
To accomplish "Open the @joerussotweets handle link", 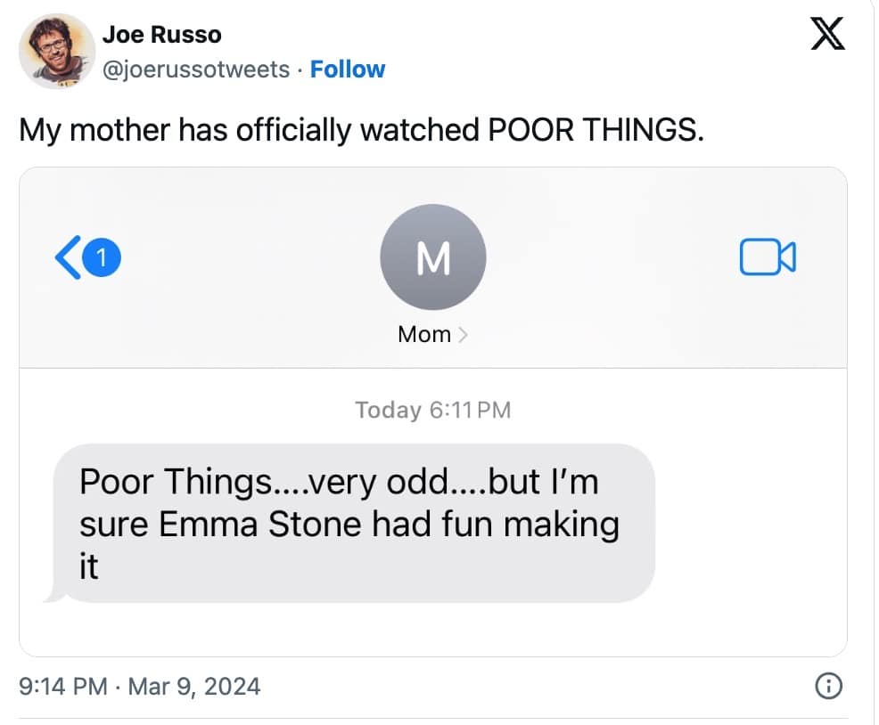I will click(x=196, y=69).
